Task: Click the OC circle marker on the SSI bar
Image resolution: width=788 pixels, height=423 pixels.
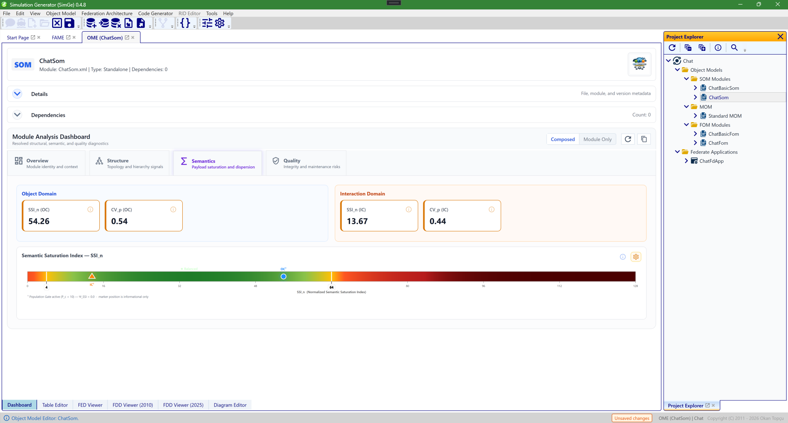Action: [283, 276]
